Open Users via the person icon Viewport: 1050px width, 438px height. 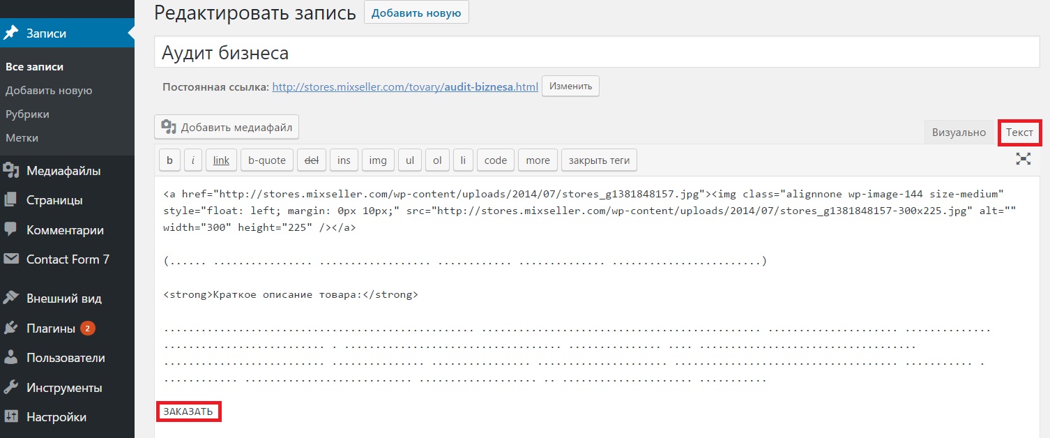[11, 358]
